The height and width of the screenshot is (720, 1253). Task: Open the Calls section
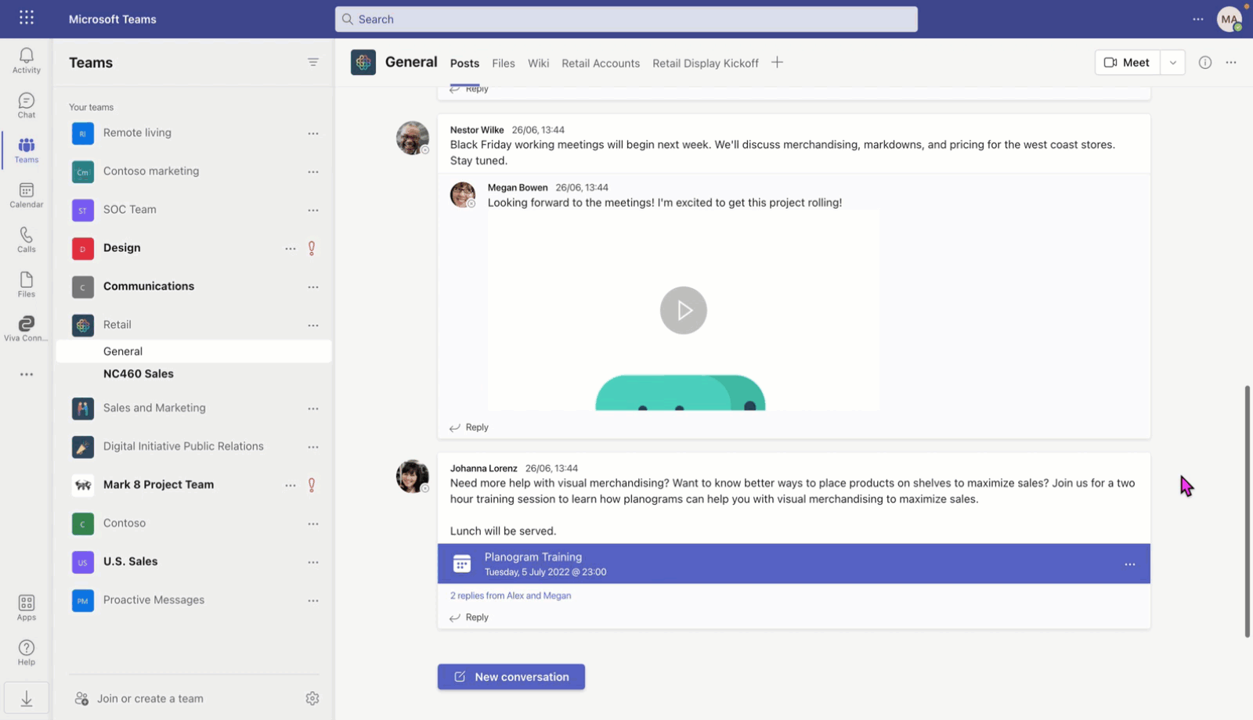(26, 238)
